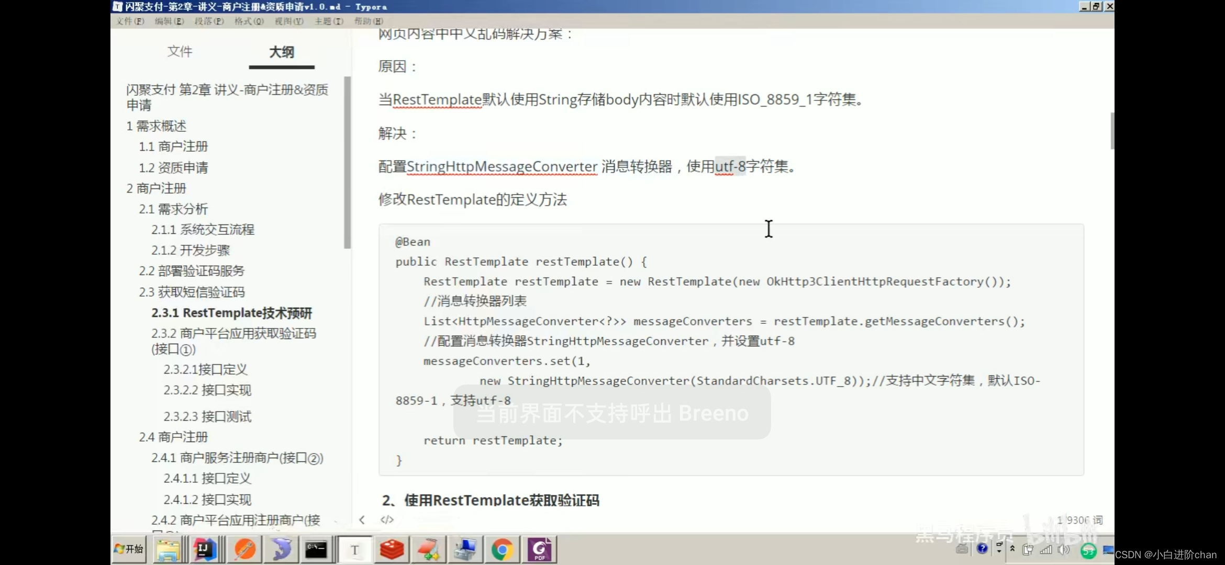Click the return restTemplate; code line

click(493, 440)
